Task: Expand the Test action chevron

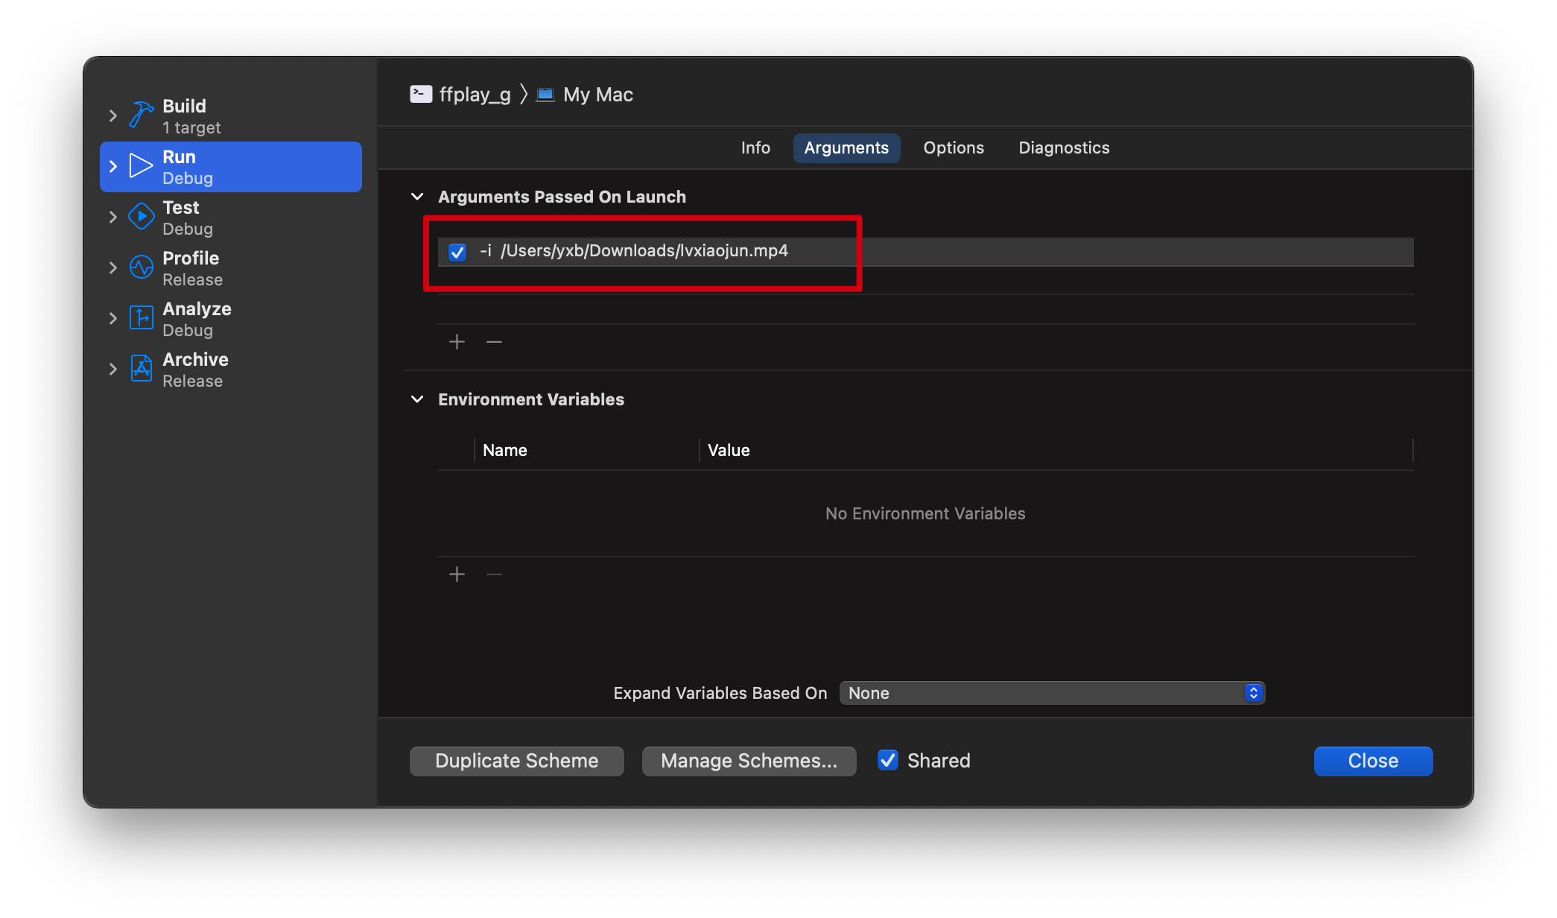Action: click(x=113, y=217)
